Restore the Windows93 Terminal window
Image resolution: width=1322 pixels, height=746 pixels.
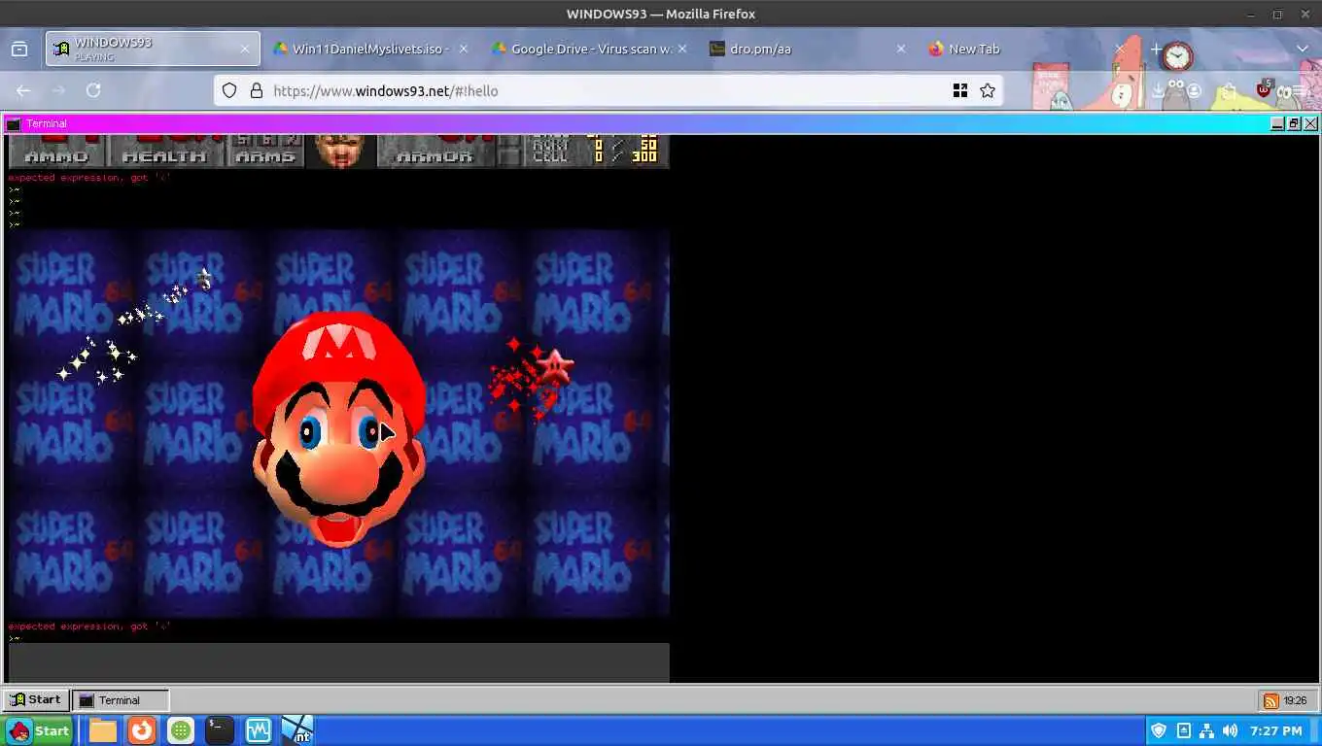tap(1294, 123)
